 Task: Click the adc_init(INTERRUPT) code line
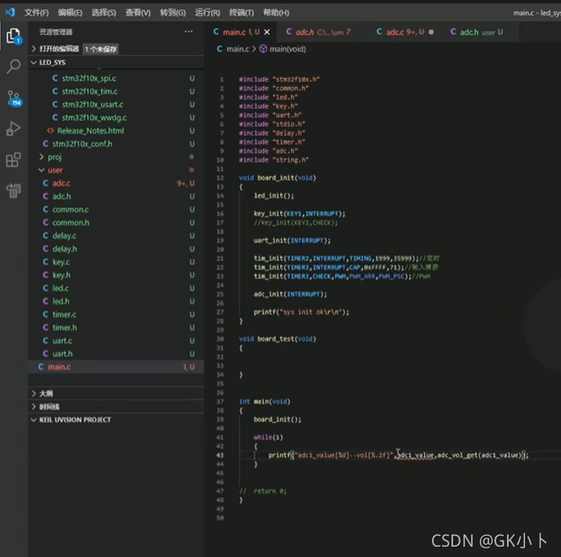coord(290,294)
